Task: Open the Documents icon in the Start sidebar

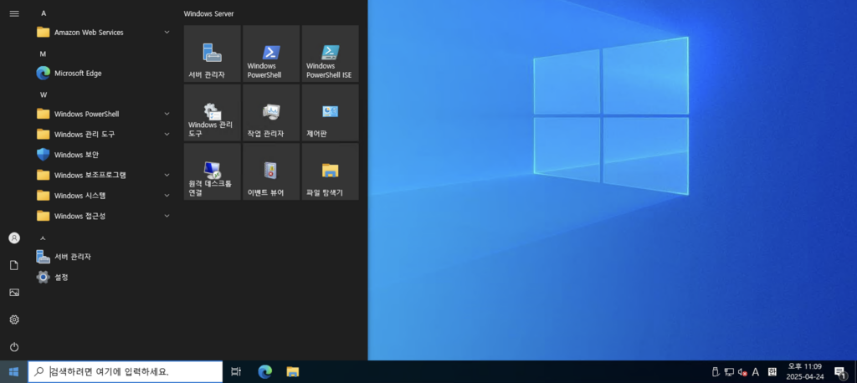Action: click(14, 265)
